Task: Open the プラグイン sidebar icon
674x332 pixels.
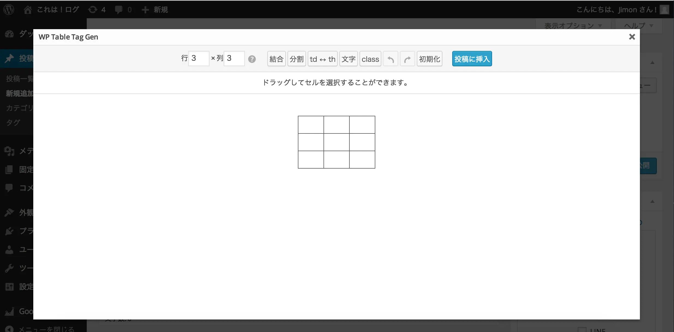Action: 9,231
